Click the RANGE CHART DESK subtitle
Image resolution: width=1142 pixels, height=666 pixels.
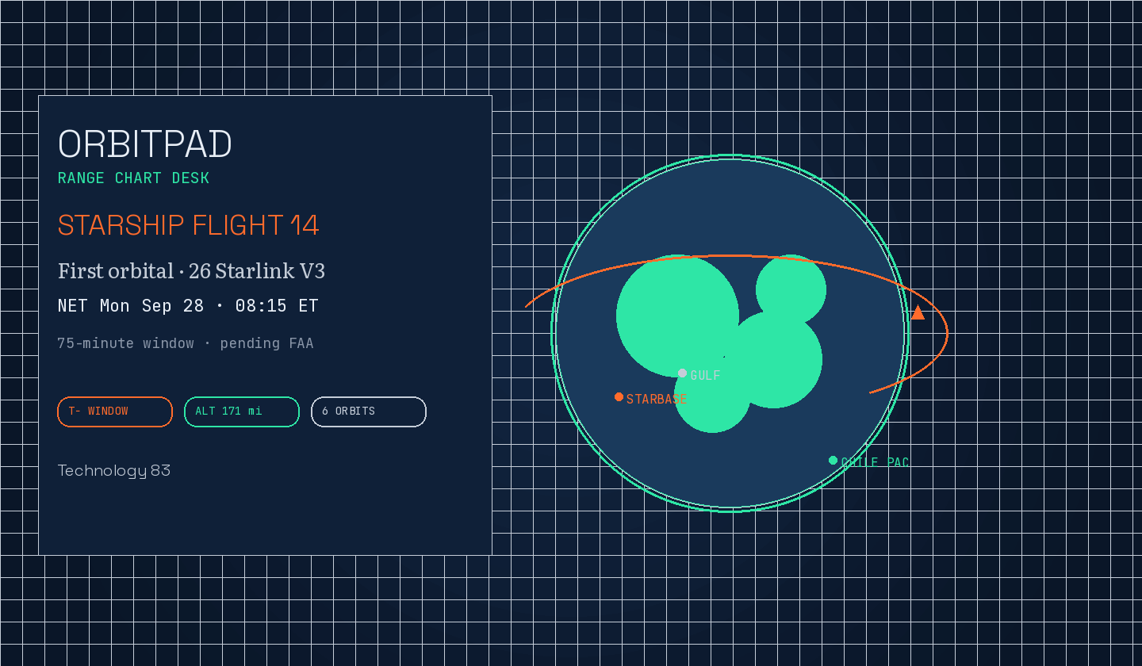(134, 178)
